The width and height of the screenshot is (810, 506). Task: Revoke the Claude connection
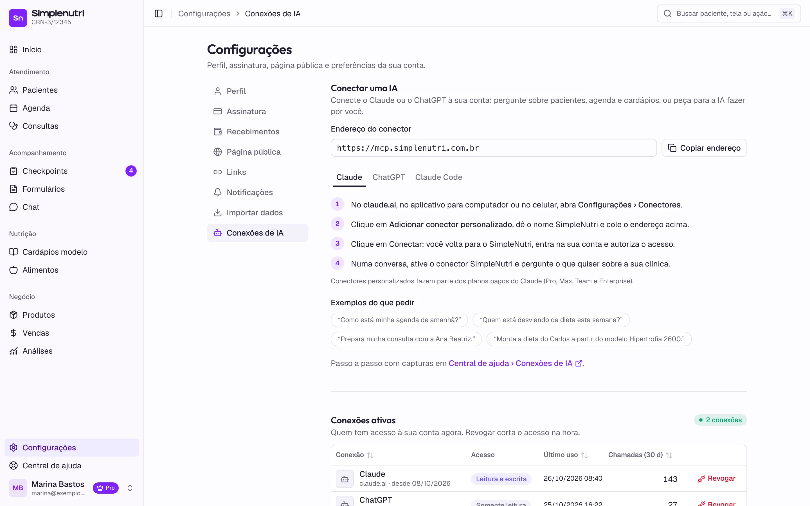click(x=717, y=478)
